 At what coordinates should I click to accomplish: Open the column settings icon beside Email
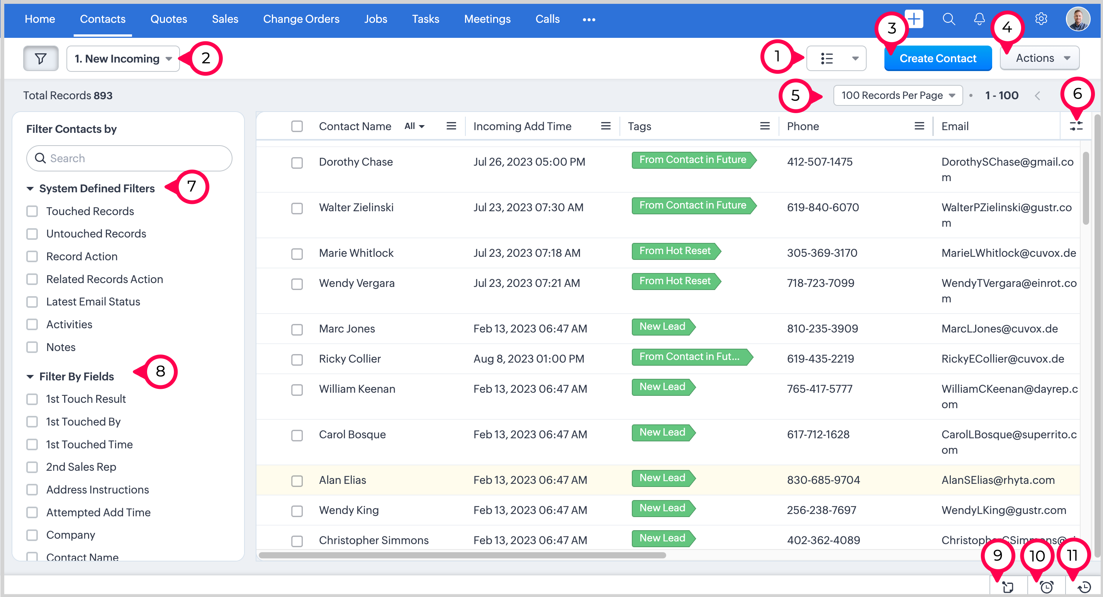(x=1076, y=126)
